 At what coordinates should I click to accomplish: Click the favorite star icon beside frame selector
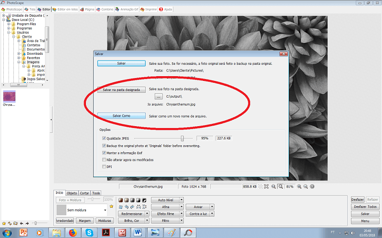[111, 207]
